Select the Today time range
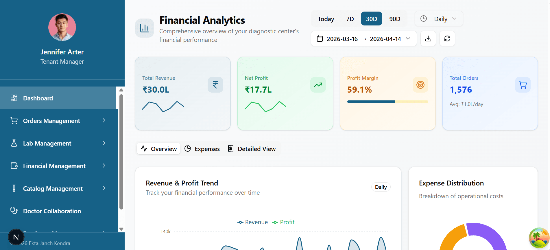 point(326,19)
